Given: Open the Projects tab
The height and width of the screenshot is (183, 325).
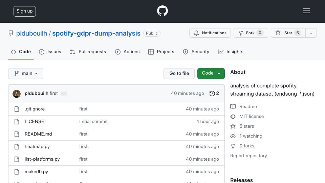Looking at the screenshot, I should click(x=161, y=52).
